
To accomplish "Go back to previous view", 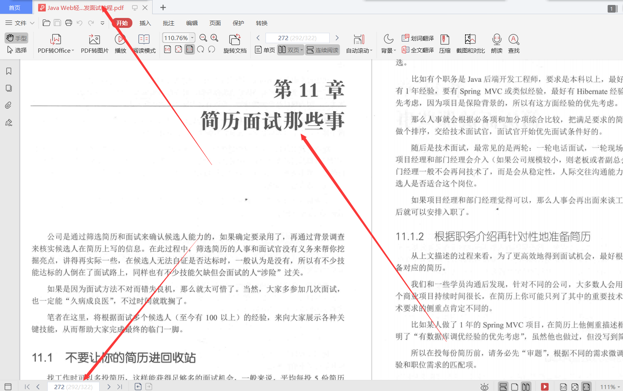I will (138, 386).
